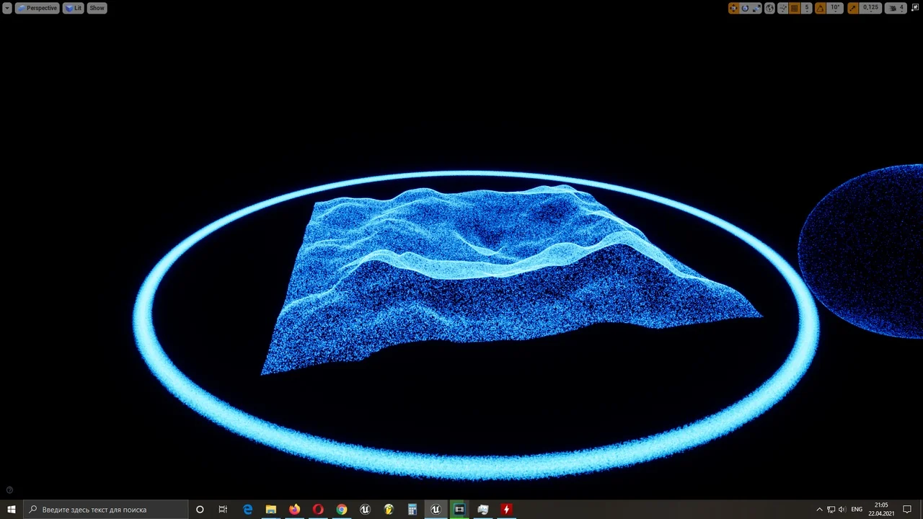Click the Show flags button
The height and width of the screenshot is (519, 923).
(x=97, y=8)
